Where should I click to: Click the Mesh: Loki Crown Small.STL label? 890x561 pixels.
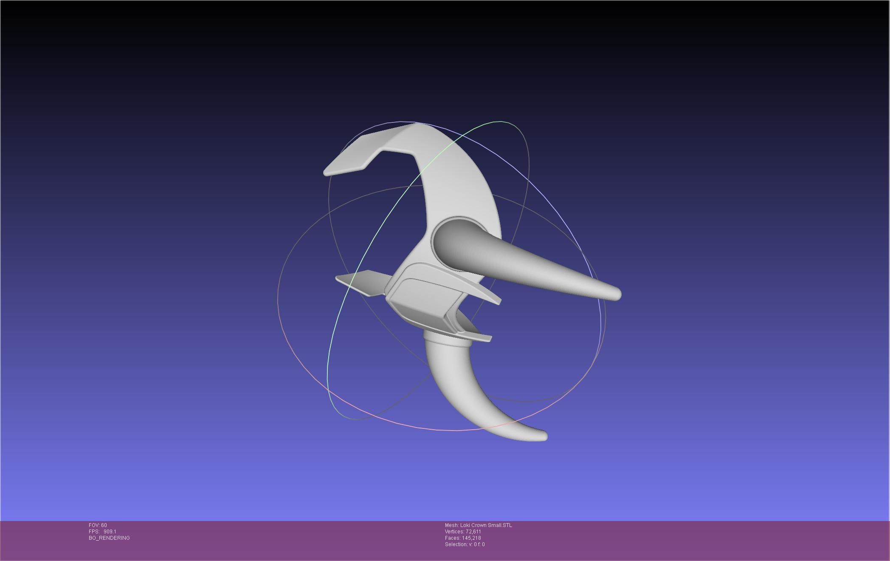click(x=478, y=525)
